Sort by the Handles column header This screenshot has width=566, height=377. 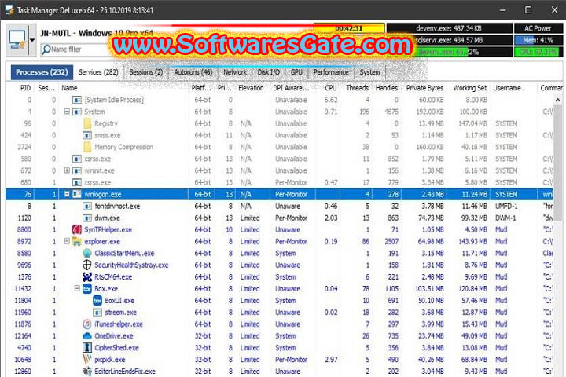[x=386, y=88]
